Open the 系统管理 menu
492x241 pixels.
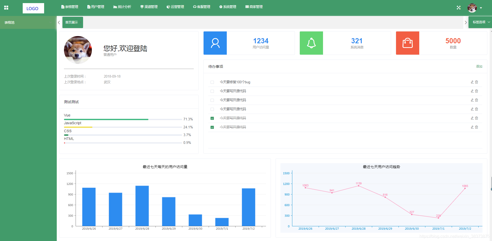(228, 7)
